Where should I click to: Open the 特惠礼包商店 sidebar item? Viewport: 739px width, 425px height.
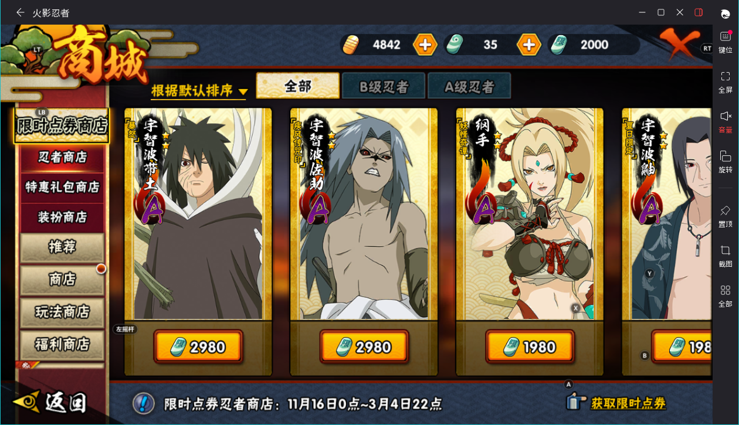coord(62,187)
